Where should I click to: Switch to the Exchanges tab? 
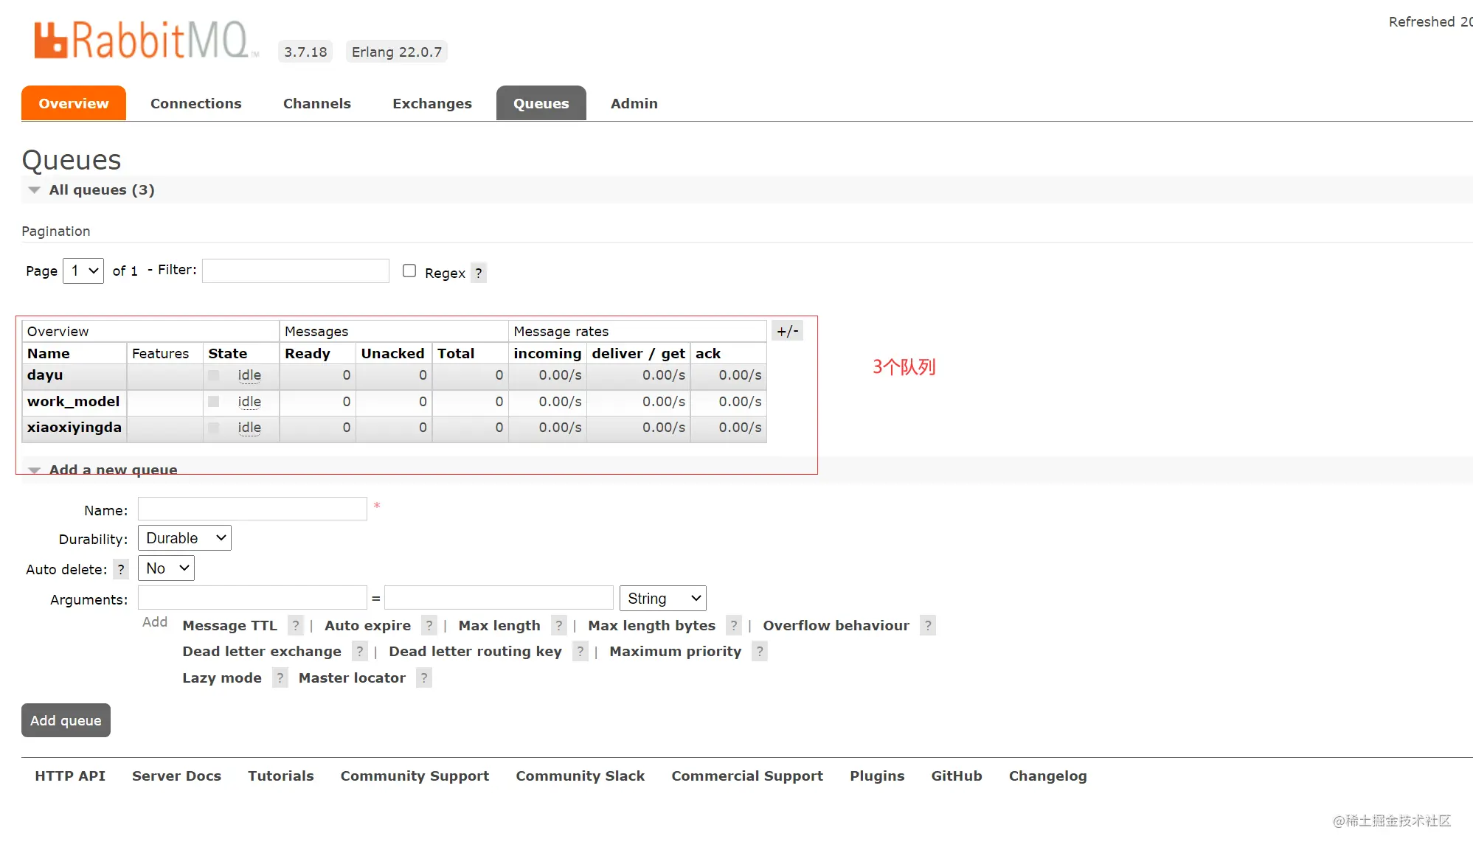[432, 103]
